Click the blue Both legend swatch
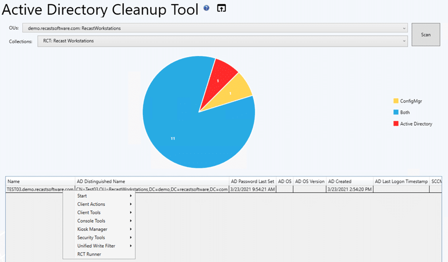Screen dimensions: 448x262 396,113
